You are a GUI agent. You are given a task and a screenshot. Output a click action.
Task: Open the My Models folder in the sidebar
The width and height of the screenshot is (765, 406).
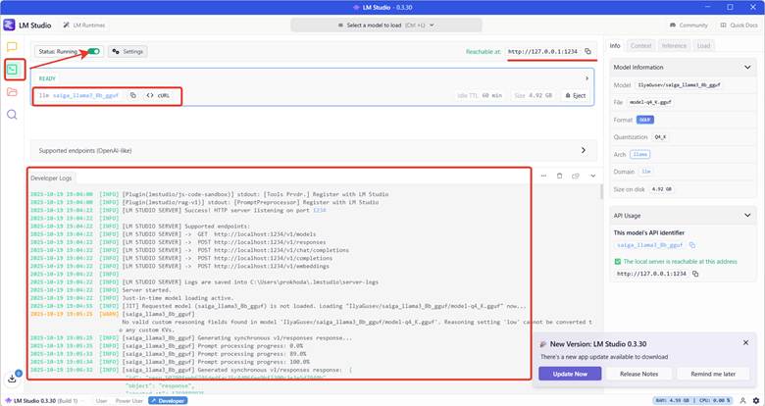[x=12, y=92]
